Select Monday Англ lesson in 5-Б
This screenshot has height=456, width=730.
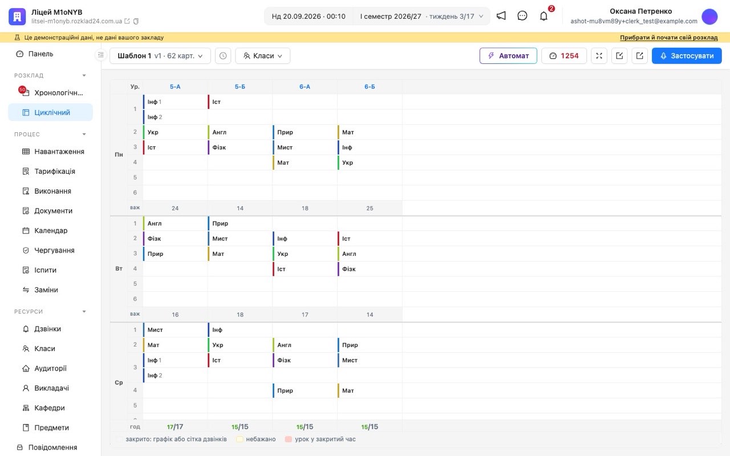(240, 132)
